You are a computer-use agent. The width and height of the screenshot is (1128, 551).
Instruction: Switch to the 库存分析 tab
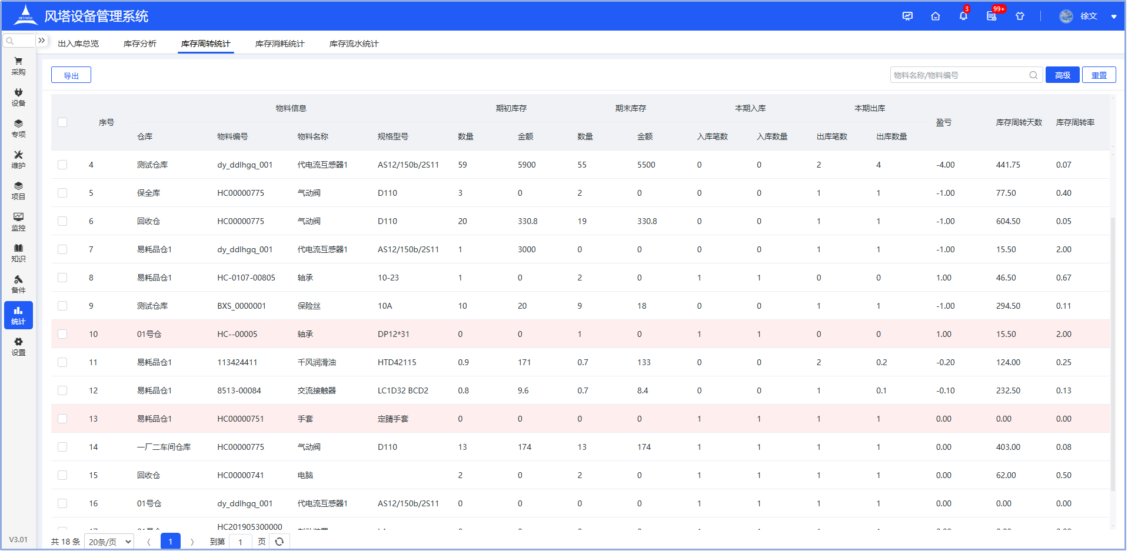coord(139,43)
